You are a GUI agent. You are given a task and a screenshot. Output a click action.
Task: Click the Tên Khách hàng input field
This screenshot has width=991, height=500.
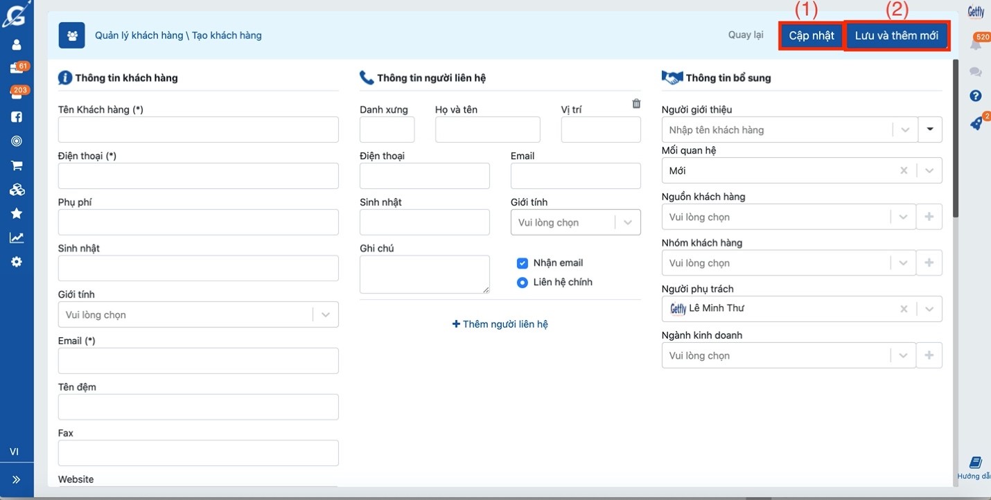pyautogui.click(x=198, y=130)
